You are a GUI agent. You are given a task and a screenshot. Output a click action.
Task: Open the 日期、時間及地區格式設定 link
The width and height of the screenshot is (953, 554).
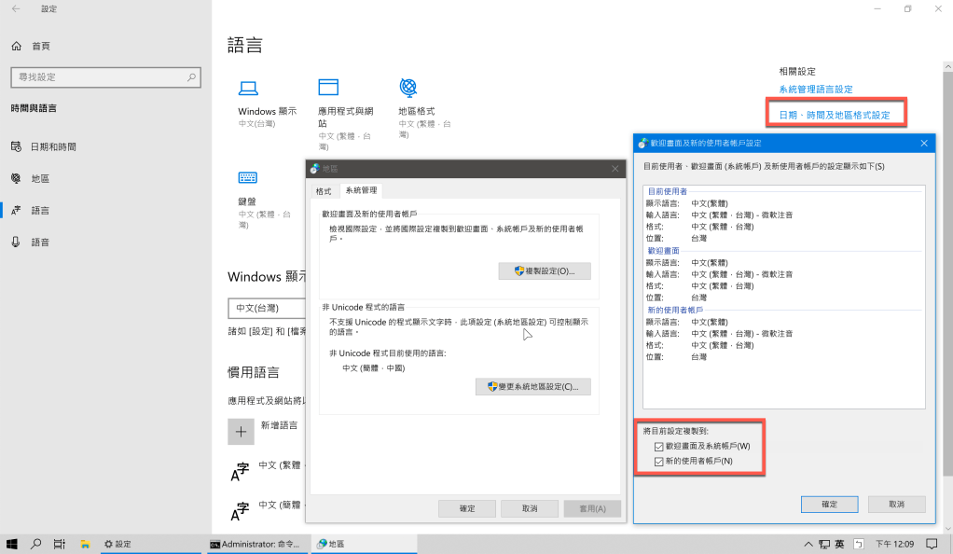tap(835, 115)
